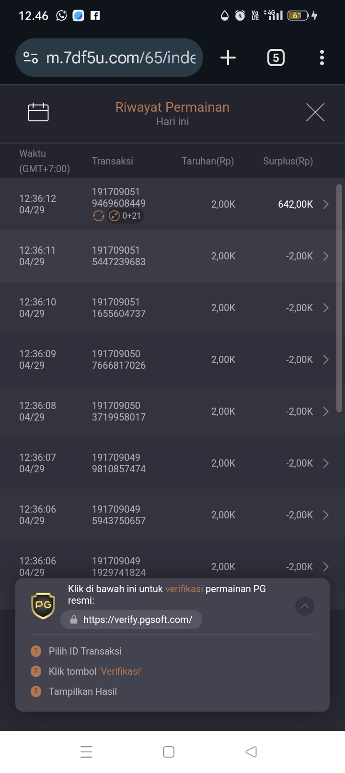Expand details for the 642,00K surplus transaction
This screenshot has height=773, width=345.
[326, 204]
